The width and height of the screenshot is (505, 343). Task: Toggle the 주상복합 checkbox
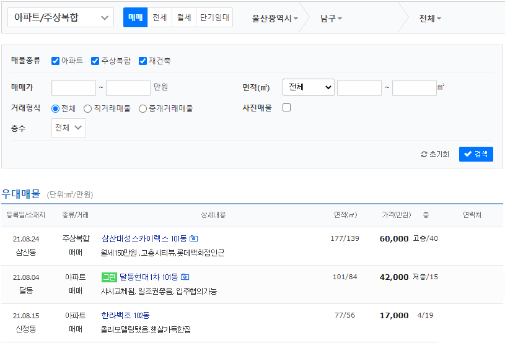(x=95, y=61)
